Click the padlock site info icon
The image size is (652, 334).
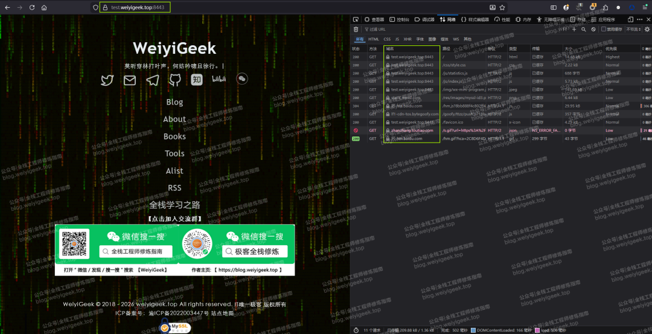click(105, 7)
